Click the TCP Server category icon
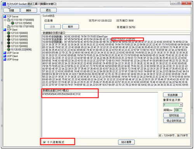This screenshot has width=194, height=149. click(5, 17)
